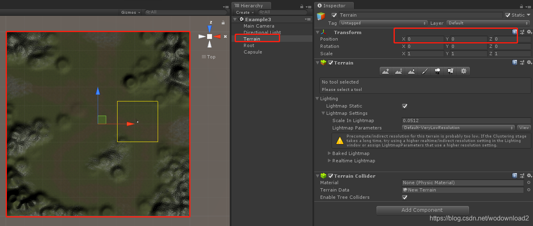Viewport: 533px width, 226px height.
Task: Open Material object picker circle
Action: pos(529,183)
